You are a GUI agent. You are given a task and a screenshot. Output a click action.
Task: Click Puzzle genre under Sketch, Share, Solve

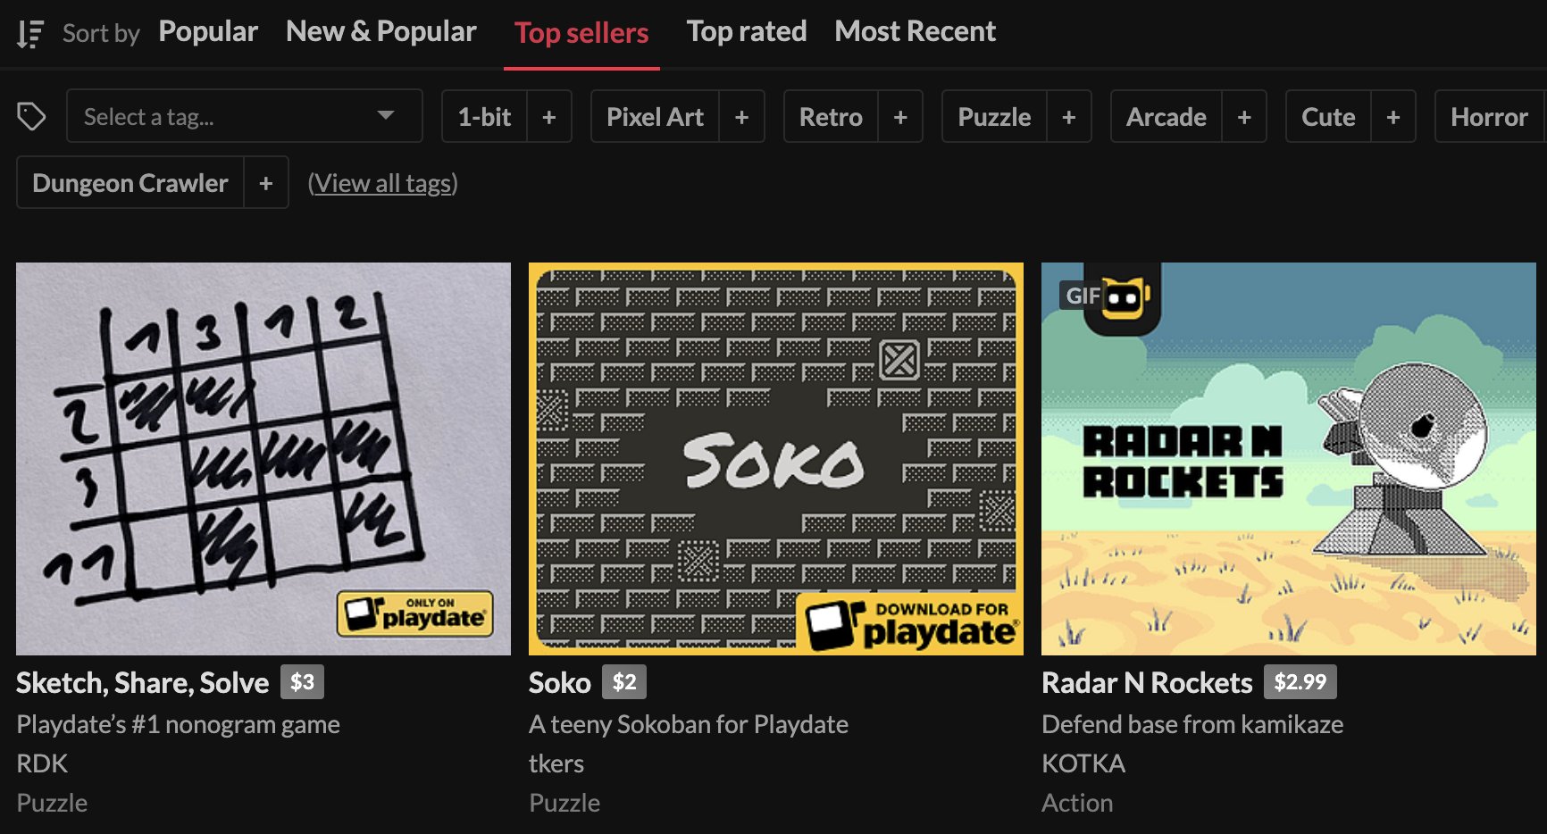(x=52, y=803)
